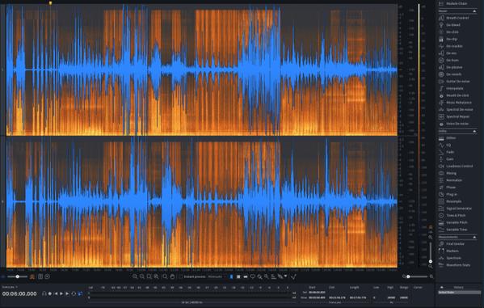Select the Time-frequency selection tool
This screenshot has height=308, width=484.
(238, 276)
